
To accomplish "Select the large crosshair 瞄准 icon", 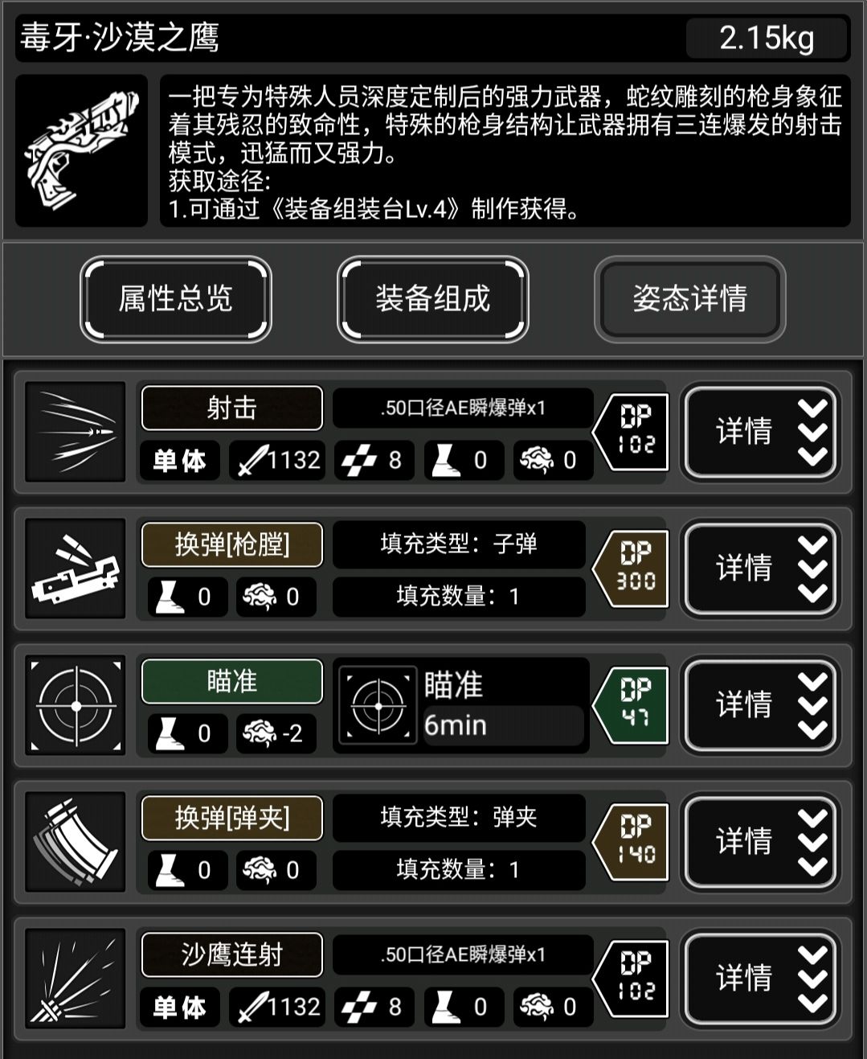I will click(x=76, y=705).
